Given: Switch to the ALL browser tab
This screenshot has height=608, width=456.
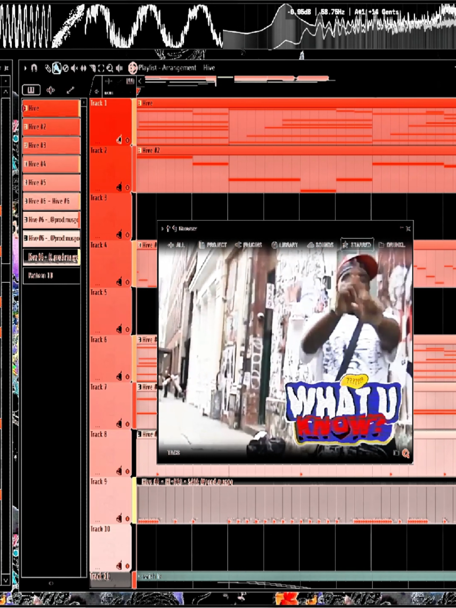Looking at the screenshot, I should (177, 245).
